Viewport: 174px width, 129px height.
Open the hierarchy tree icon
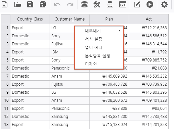pos(110,4)
